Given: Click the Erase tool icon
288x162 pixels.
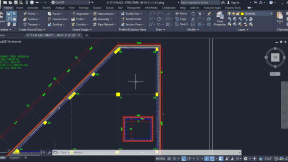Looking at the screenshot, I should pos(209,13).
